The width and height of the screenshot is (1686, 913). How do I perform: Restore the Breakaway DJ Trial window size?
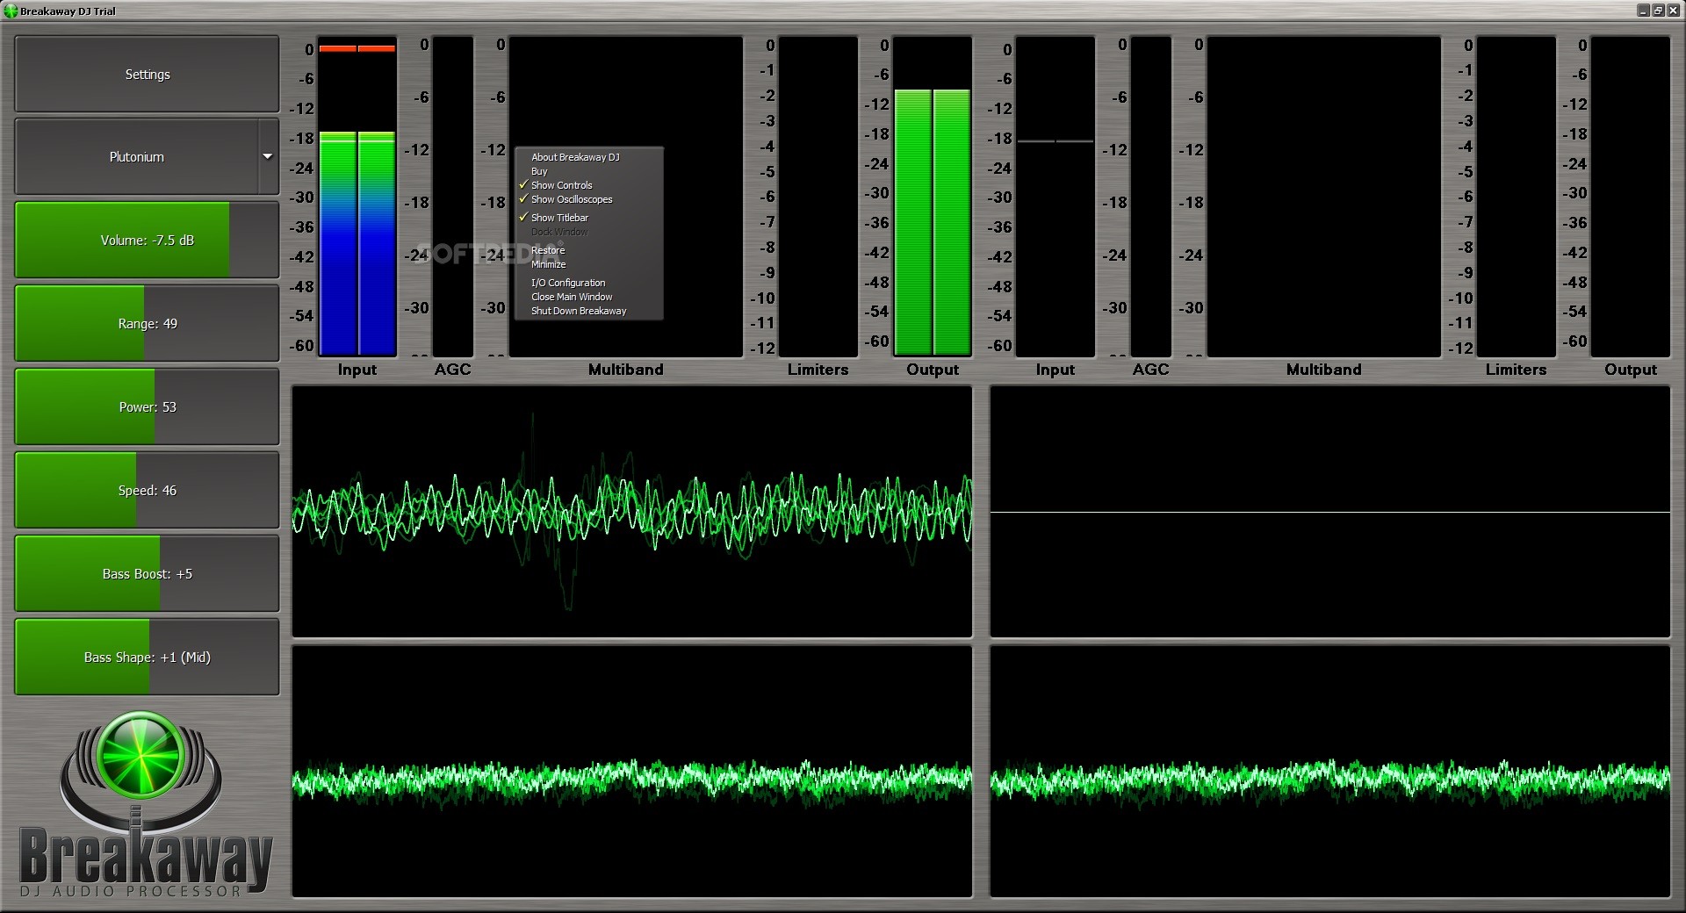click(x=1658, y=11)
